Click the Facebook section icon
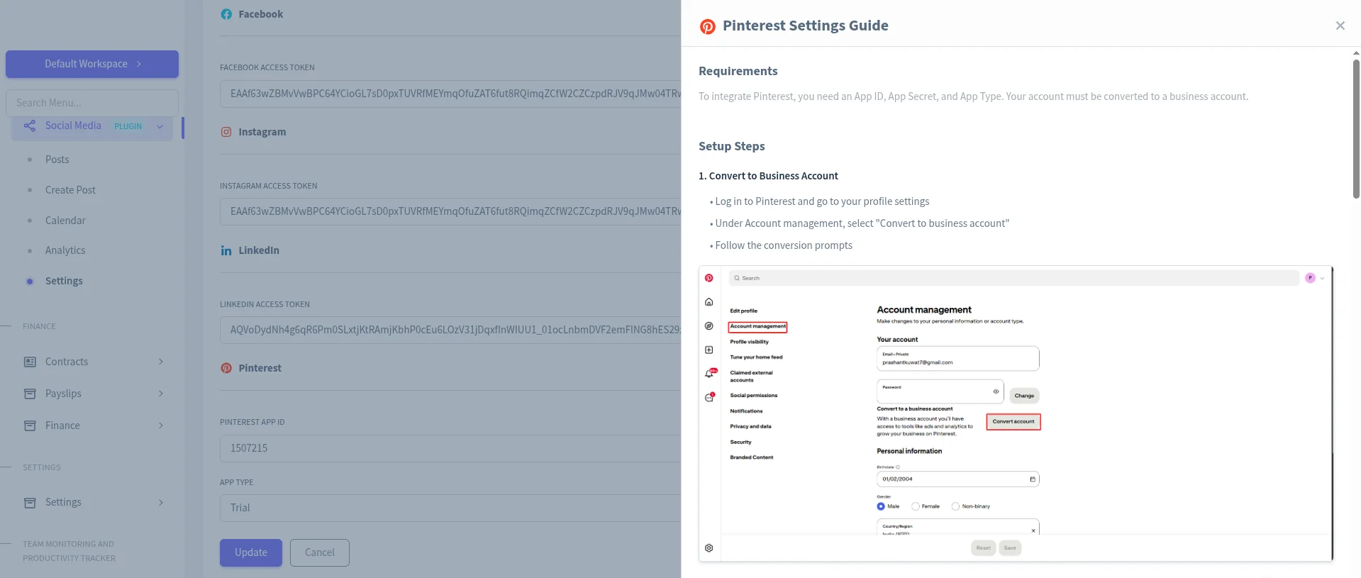This screenshot has width=1361, height=578. (226, 14)
